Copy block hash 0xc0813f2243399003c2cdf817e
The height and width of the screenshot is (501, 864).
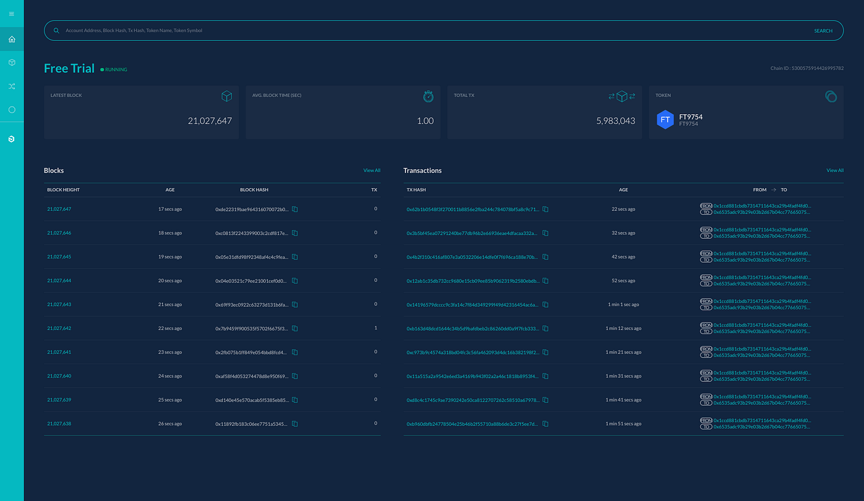295,233
